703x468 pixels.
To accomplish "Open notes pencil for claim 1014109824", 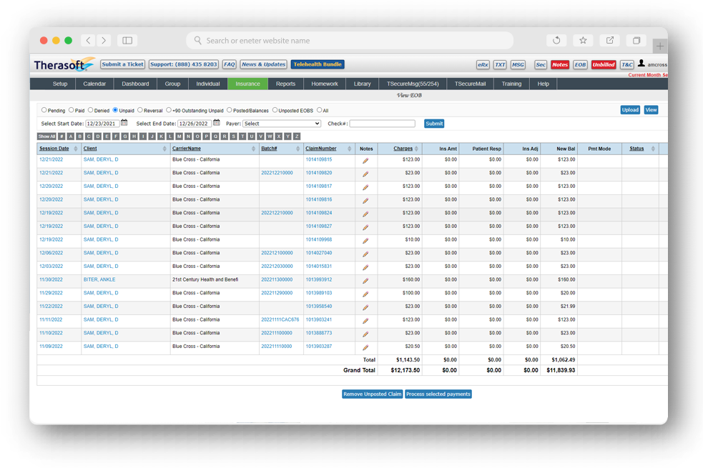I will pyautogui.click(x=365, y=214).
